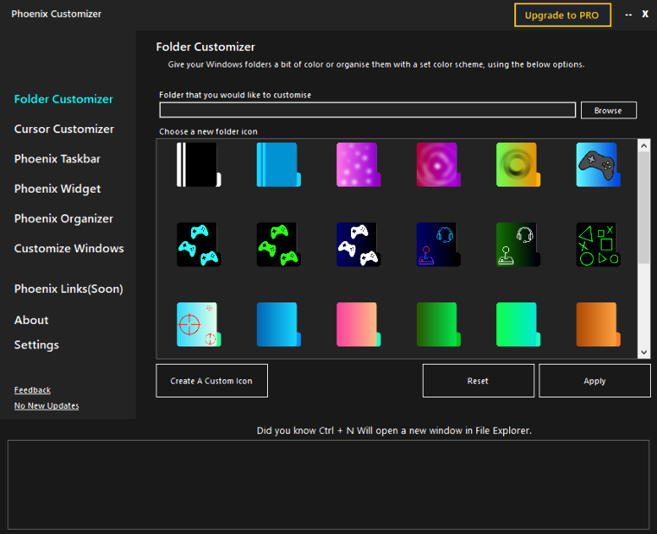Screen dimensions: 657x534
Task: Switch to Phoenix Organizer
Action: [64, 219]
